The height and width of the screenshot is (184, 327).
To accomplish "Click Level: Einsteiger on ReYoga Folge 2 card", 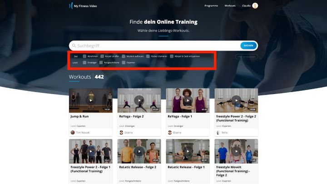I will (127, 126).
